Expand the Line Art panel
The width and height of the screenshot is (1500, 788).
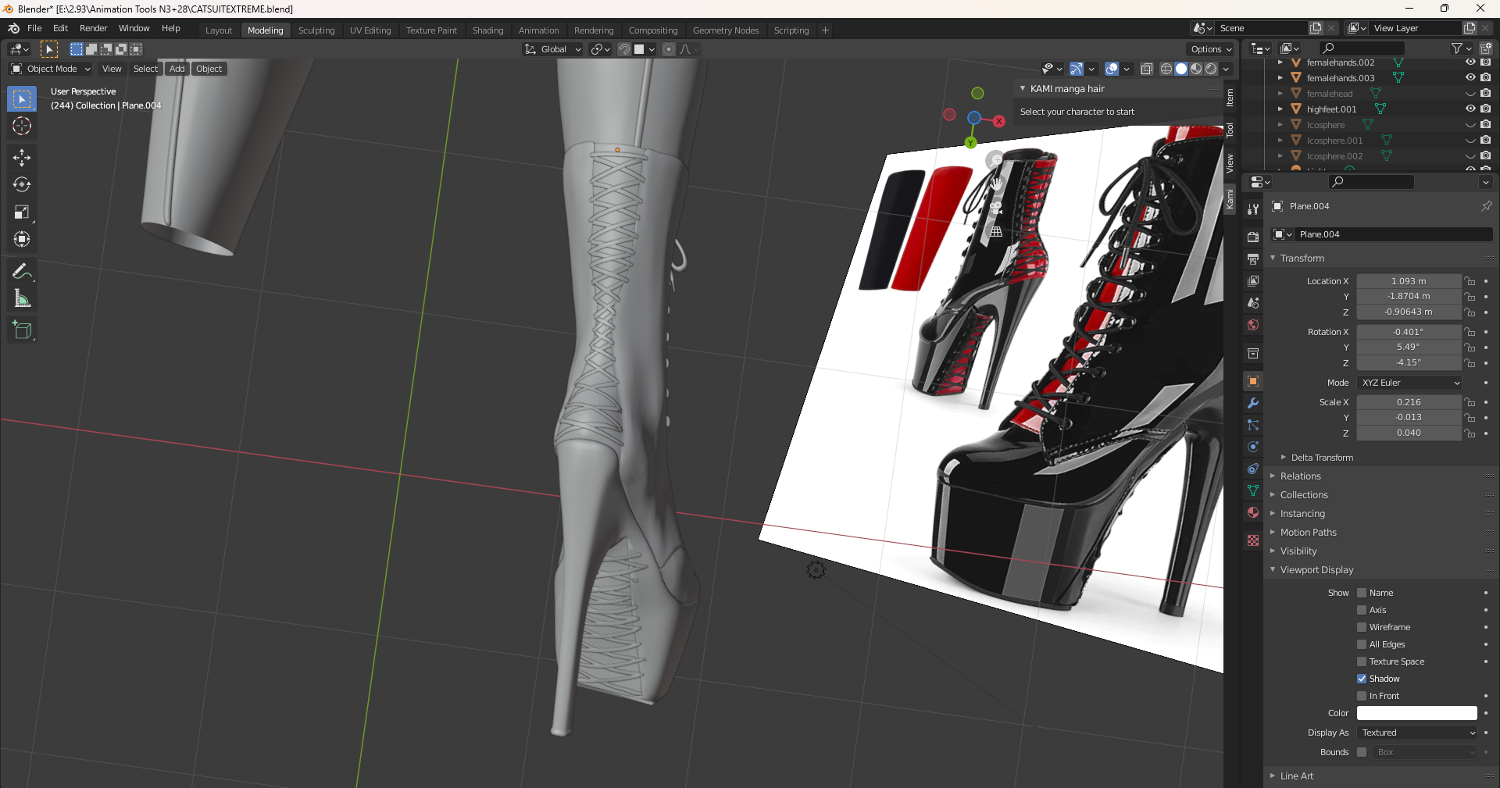click(x=1297, y=776)
